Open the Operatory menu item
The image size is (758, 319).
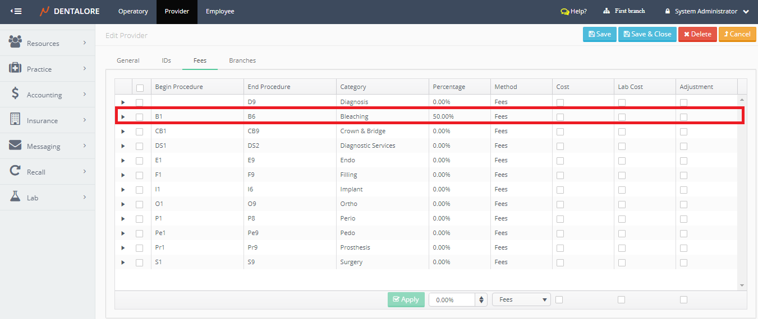point(133,11)
